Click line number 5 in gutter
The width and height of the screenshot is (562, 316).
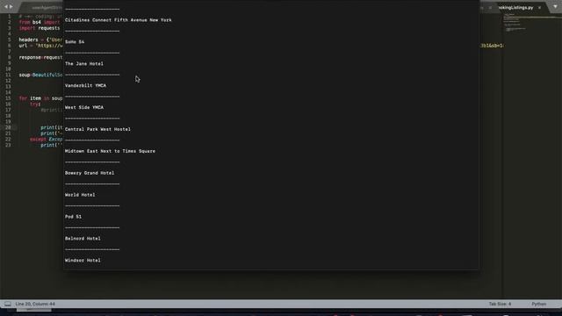pyautogui.click(x=9, y=39)
